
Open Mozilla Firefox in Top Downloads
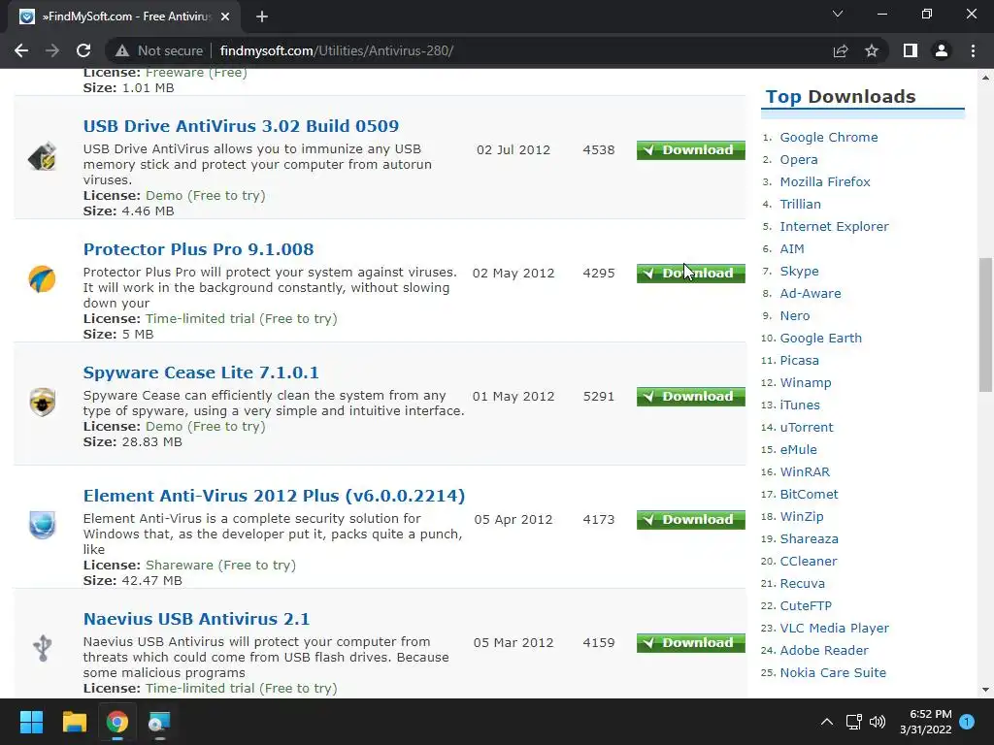[x=825, y=181]
